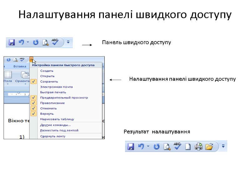Screen dimensions: 250x187
Task: Open Undo dropdown arrow in result toolbar
Action: point(148,146)
